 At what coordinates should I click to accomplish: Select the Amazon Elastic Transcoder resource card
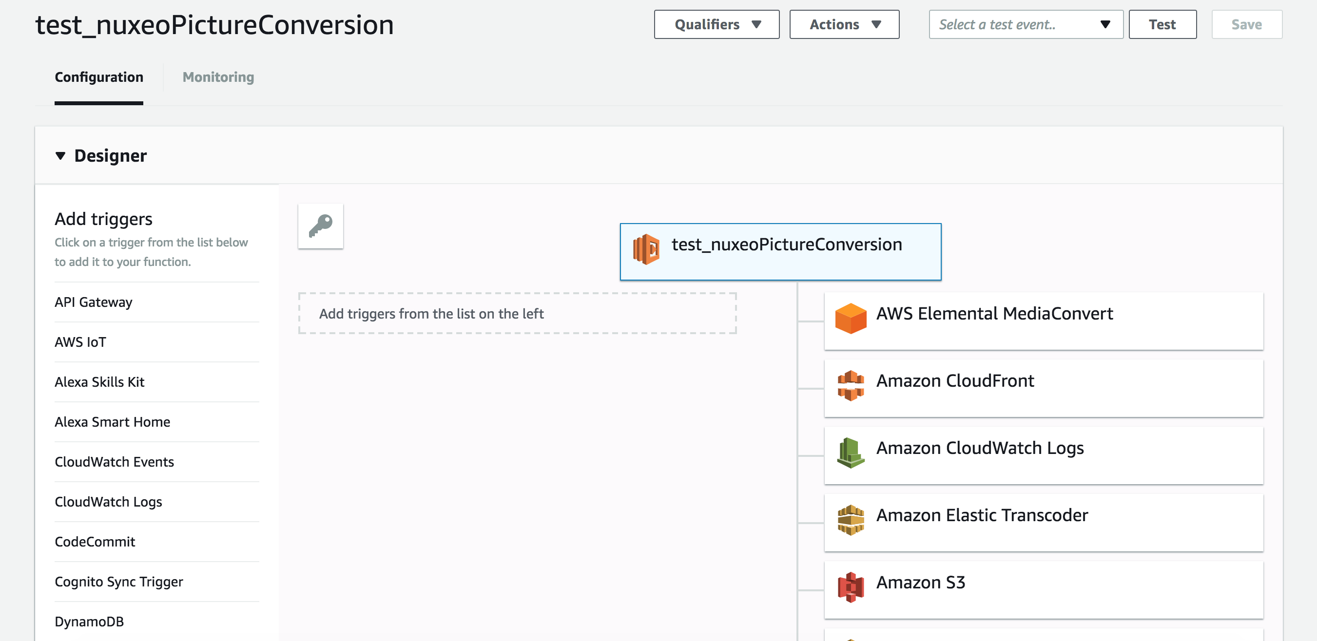(x=1044, y=523)
